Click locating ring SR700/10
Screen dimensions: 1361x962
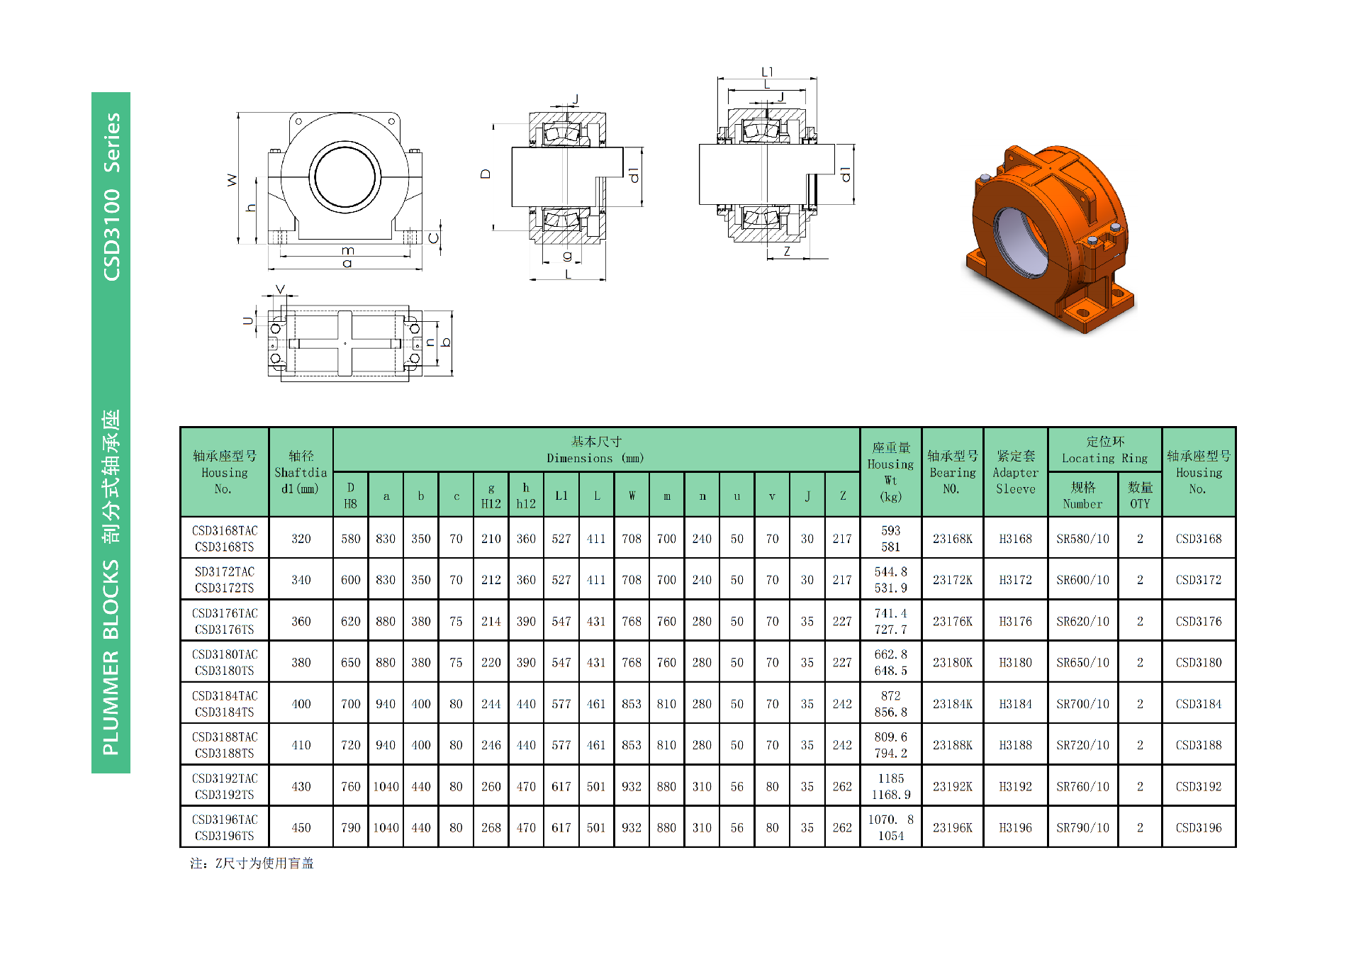pyautogui.click(x=1083, y=704)
